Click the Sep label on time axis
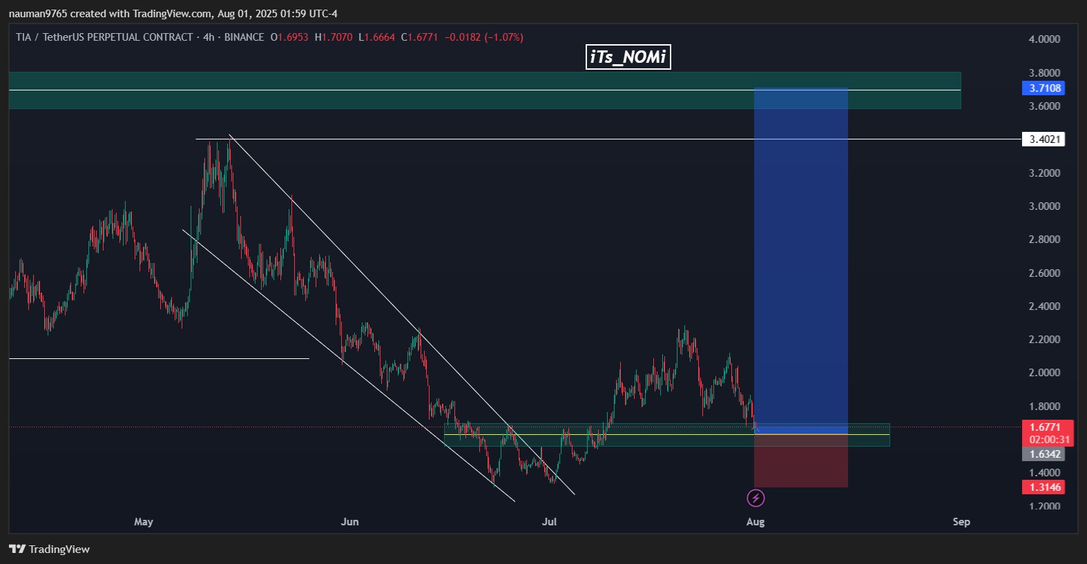This screenshot has width=1087, height=564. (961, 522)
